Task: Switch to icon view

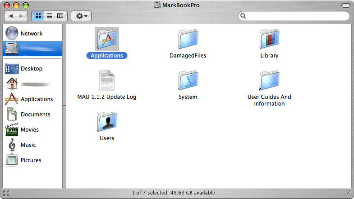Action: 38,16
